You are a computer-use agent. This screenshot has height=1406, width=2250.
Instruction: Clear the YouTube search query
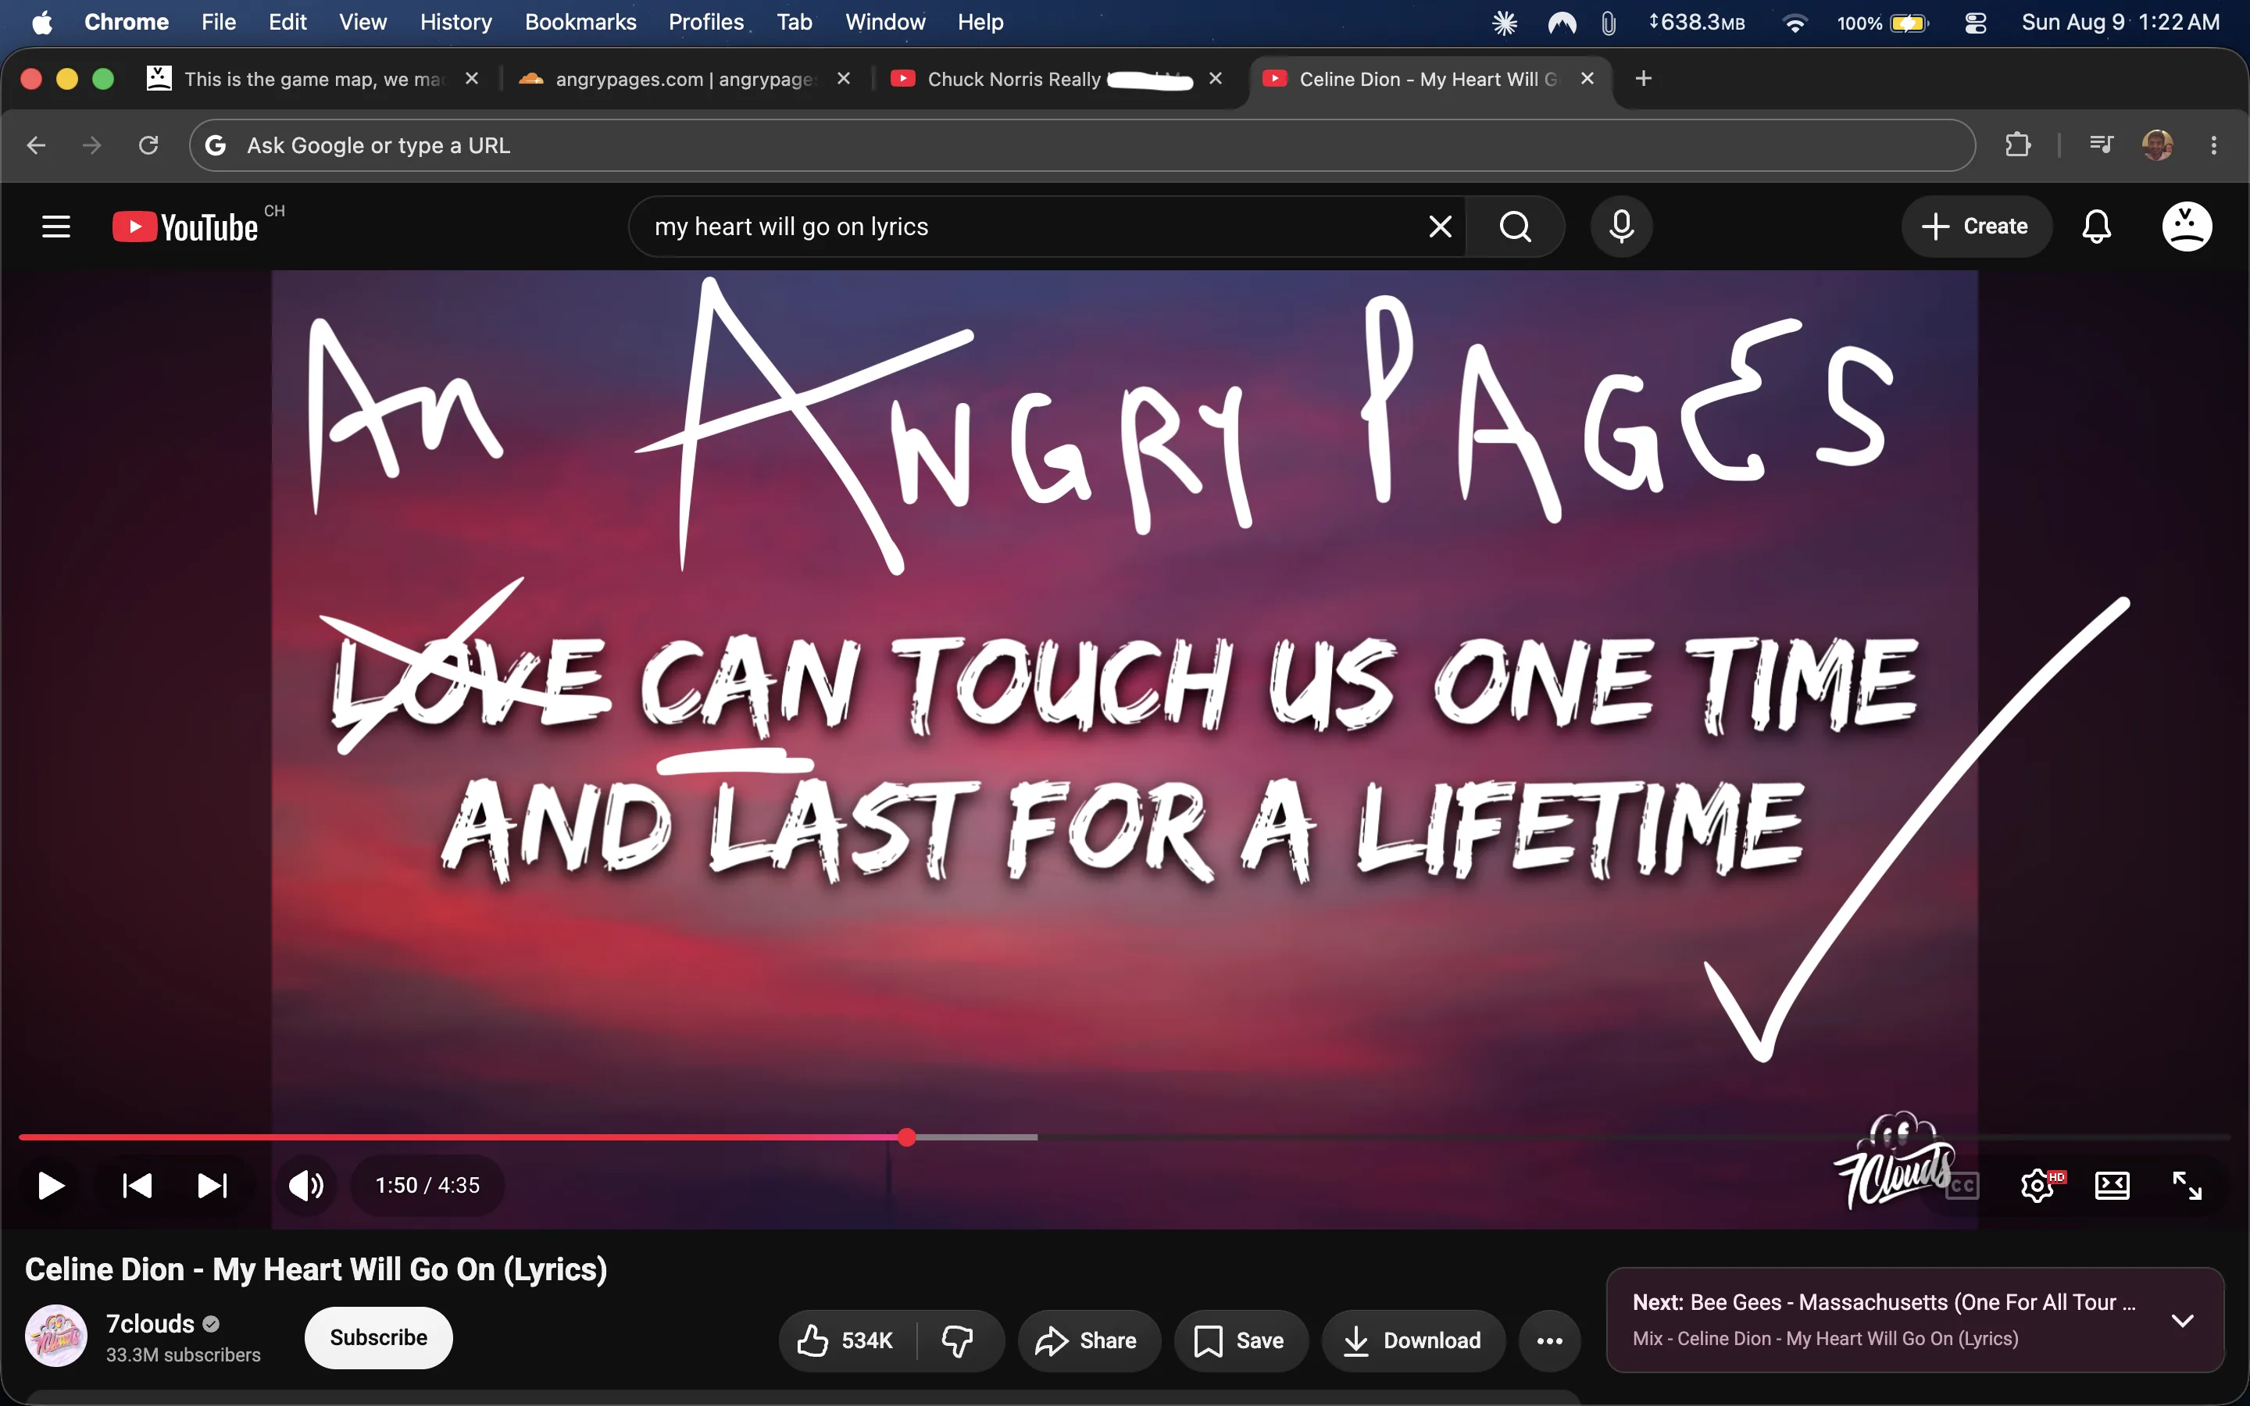(1440, 226)
